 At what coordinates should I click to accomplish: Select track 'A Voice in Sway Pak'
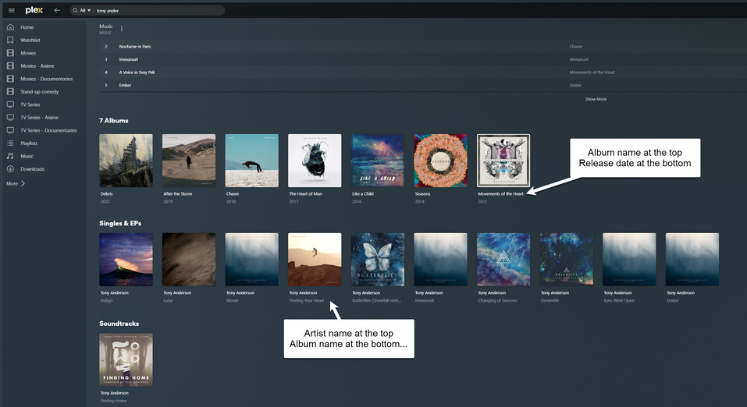click(x=137, y=73)
